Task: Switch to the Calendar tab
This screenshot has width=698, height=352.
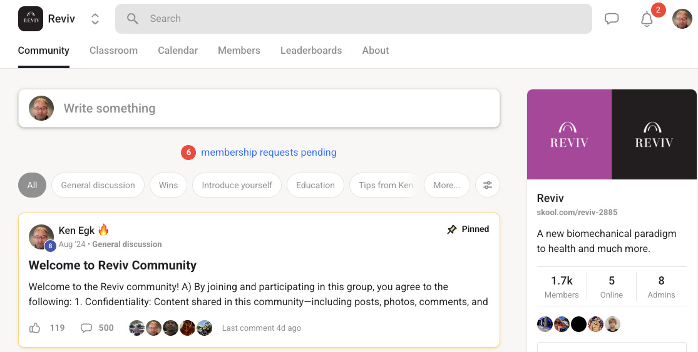Action: (178, 50)
